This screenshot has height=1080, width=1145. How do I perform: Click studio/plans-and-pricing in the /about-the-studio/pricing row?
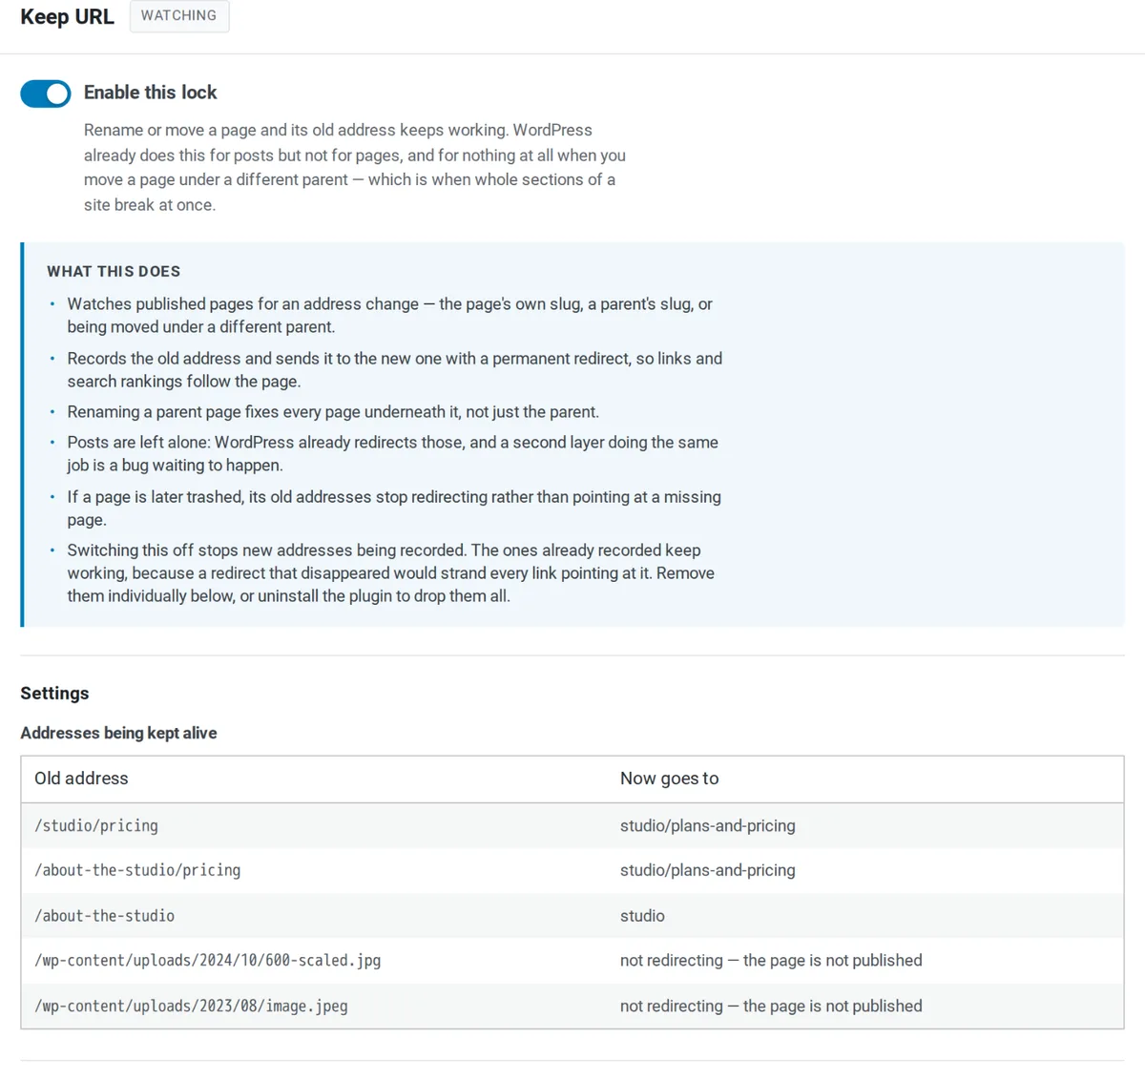[x=707, y=870]
